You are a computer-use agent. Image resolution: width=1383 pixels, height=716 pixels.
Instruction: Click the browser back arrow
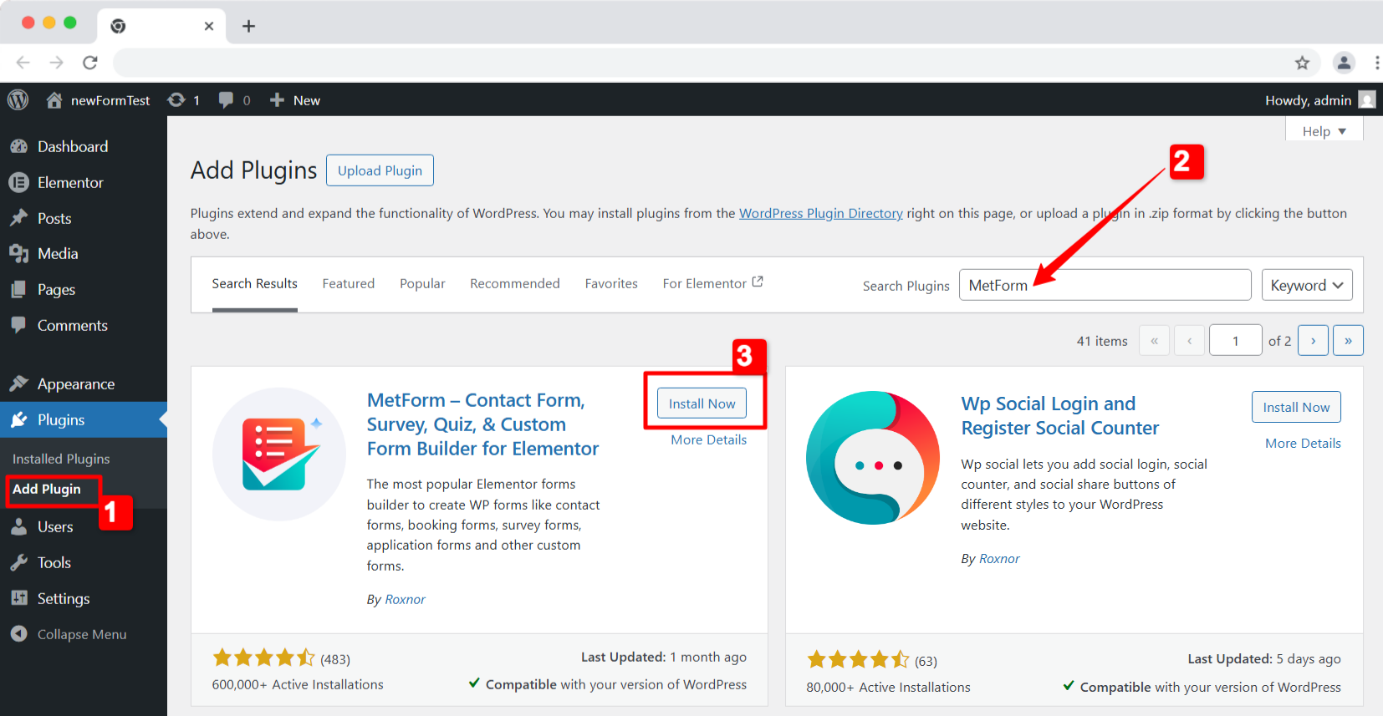coord(23,63)
